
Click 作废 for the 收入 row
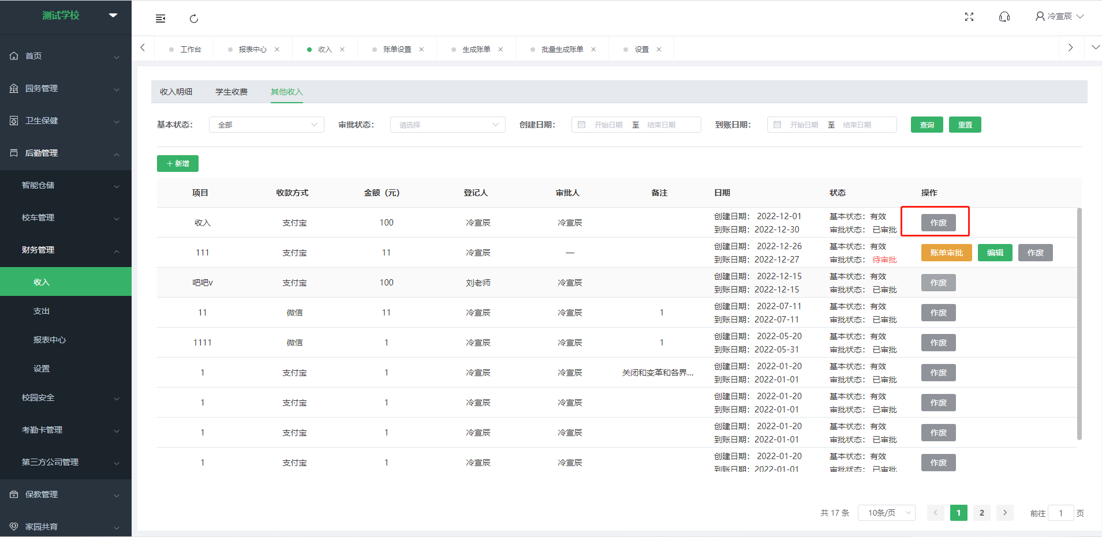click(x=939, y=223)
